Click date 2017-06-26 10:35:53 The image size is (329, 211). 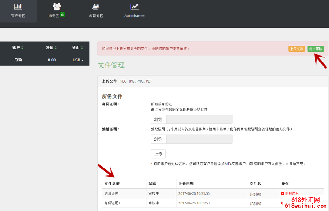[194, 203]
